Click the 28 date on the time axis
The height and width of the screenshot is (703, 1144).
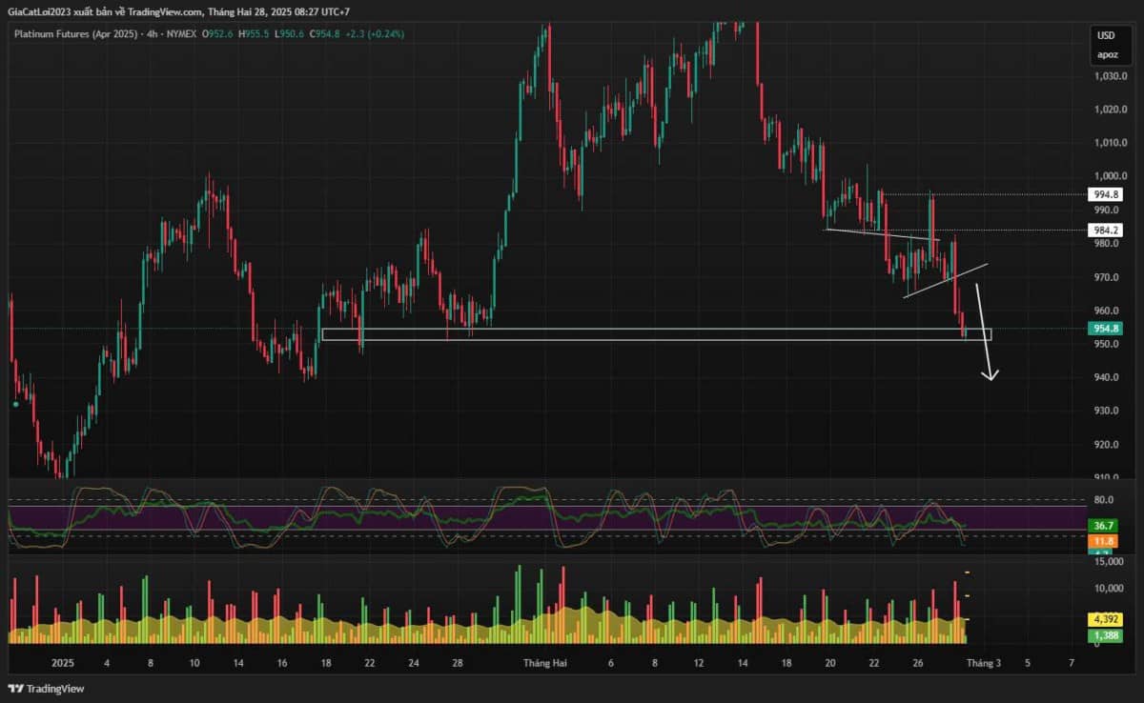458,663
